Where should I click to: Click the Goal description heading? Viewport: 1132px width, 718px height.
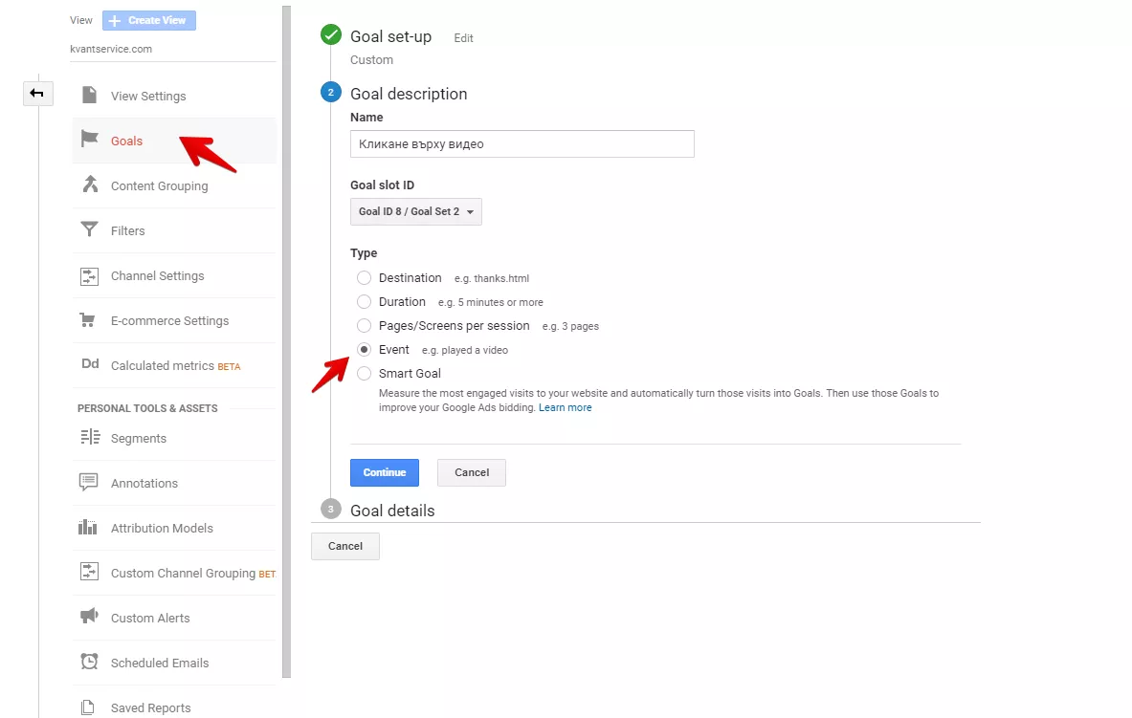click(409, 94)
